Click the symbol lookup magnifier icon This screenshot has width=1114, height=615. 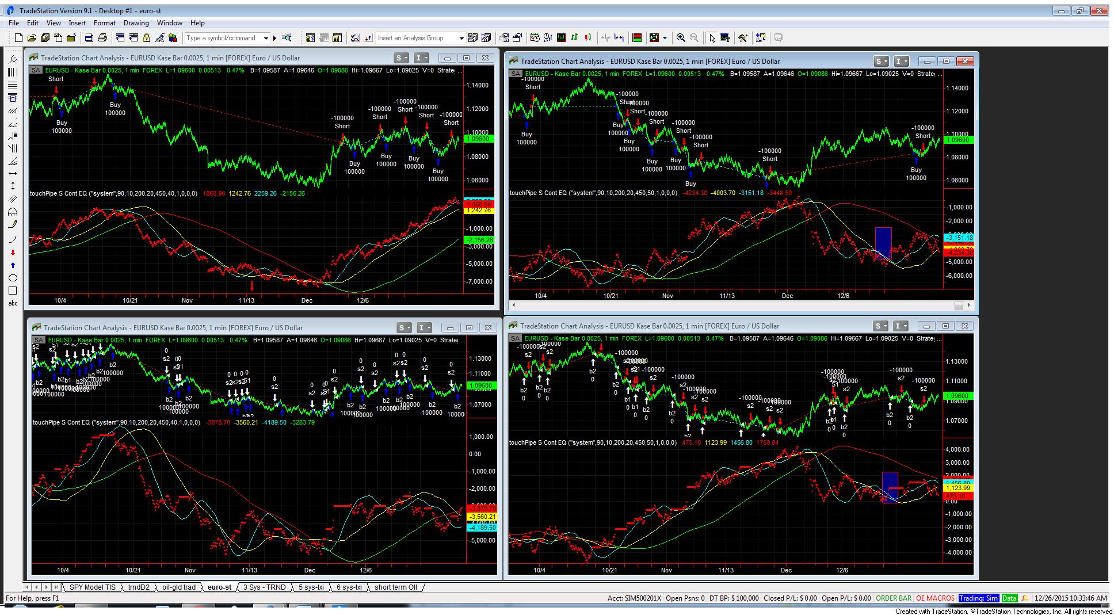pos(287,38)
